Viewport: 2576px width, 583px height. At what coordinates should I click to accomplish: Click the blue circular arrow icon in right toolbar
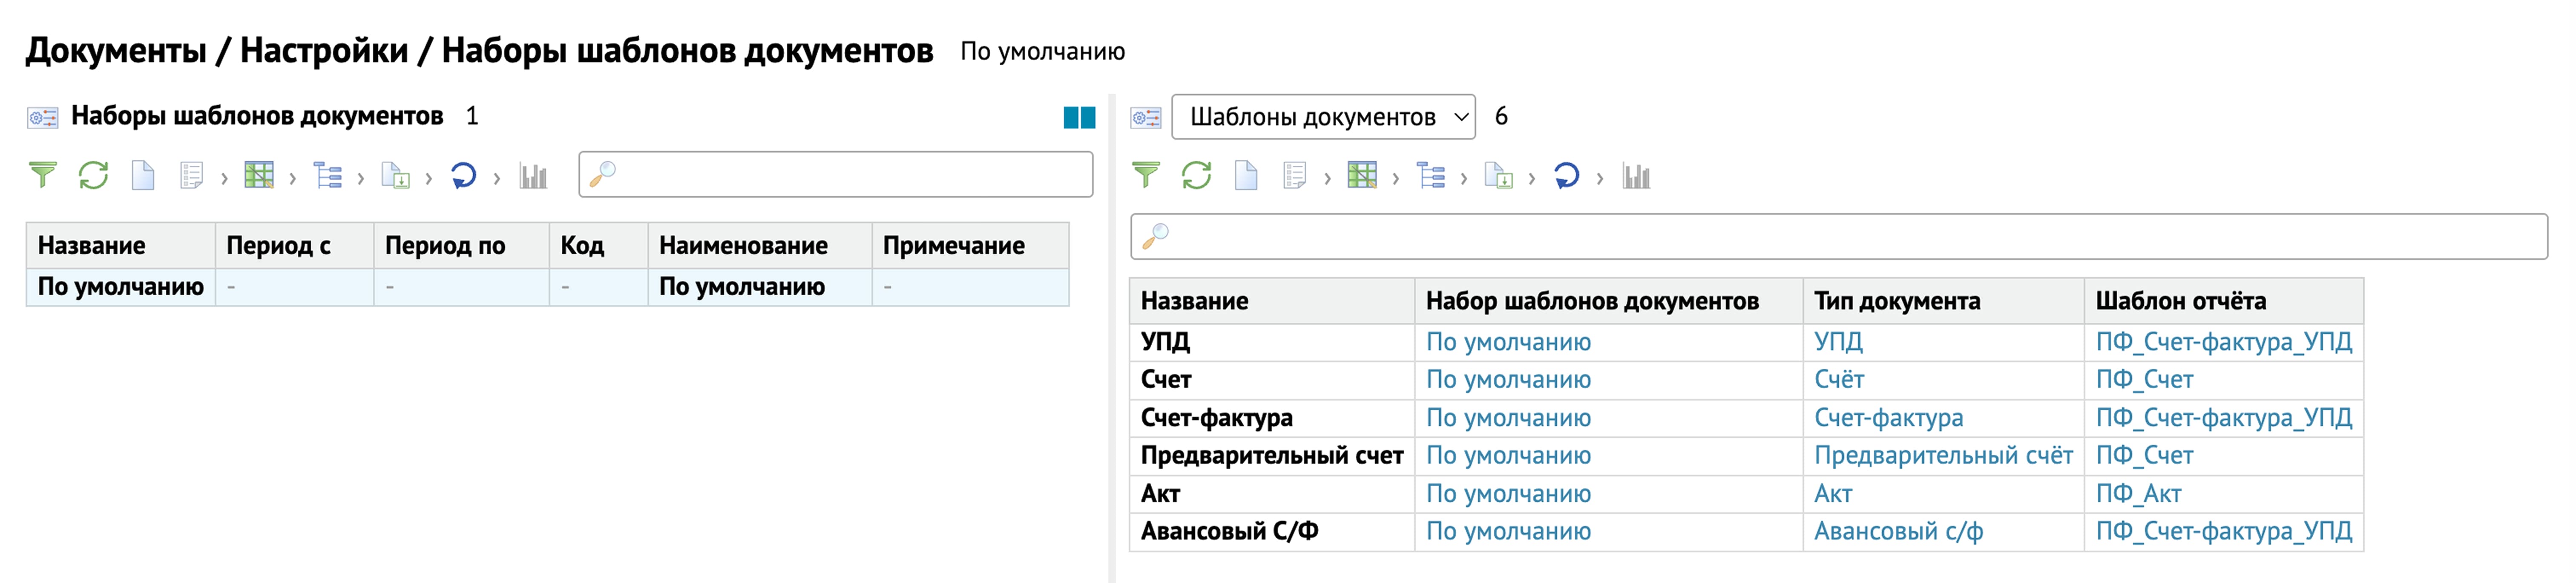[1567, 176]
